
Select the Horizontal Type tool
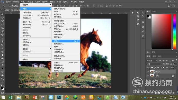pos(2,65)
